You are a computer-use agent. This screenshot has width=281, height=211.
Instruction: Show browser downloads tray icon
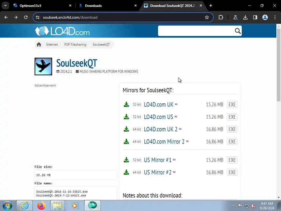point(245,17)
